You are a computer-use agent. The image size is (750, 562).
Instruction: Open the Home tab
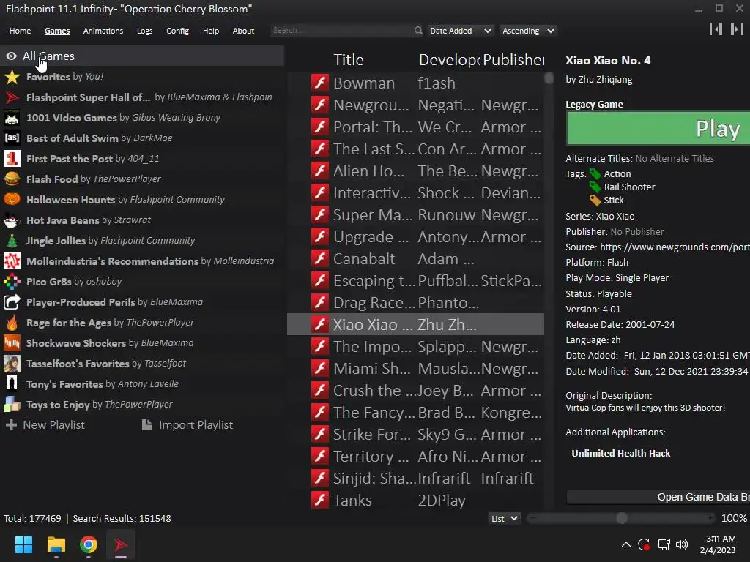point(20,31)
